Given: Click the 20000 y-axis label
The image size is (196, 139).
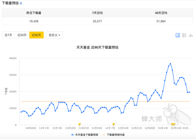Looking at the screenshot, I should [13, 91].
